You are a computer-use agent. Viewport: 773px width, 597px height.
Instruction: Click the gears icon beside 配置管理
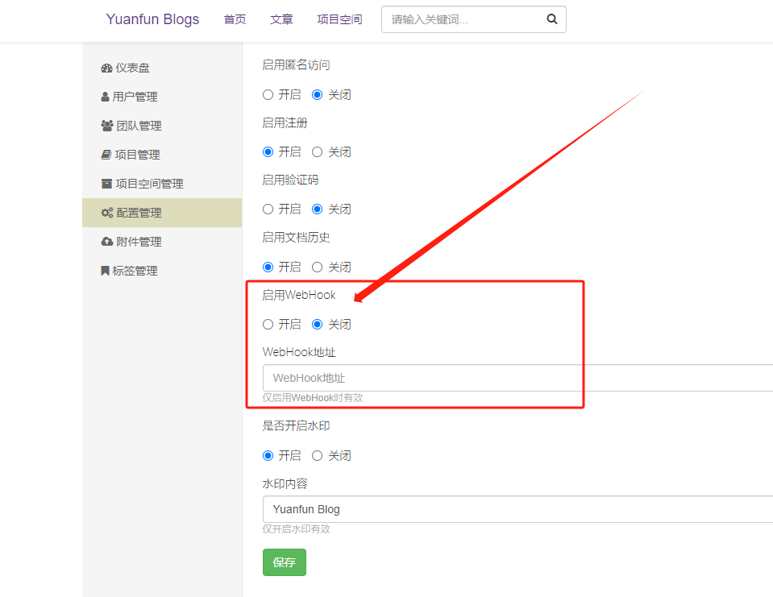106,214
